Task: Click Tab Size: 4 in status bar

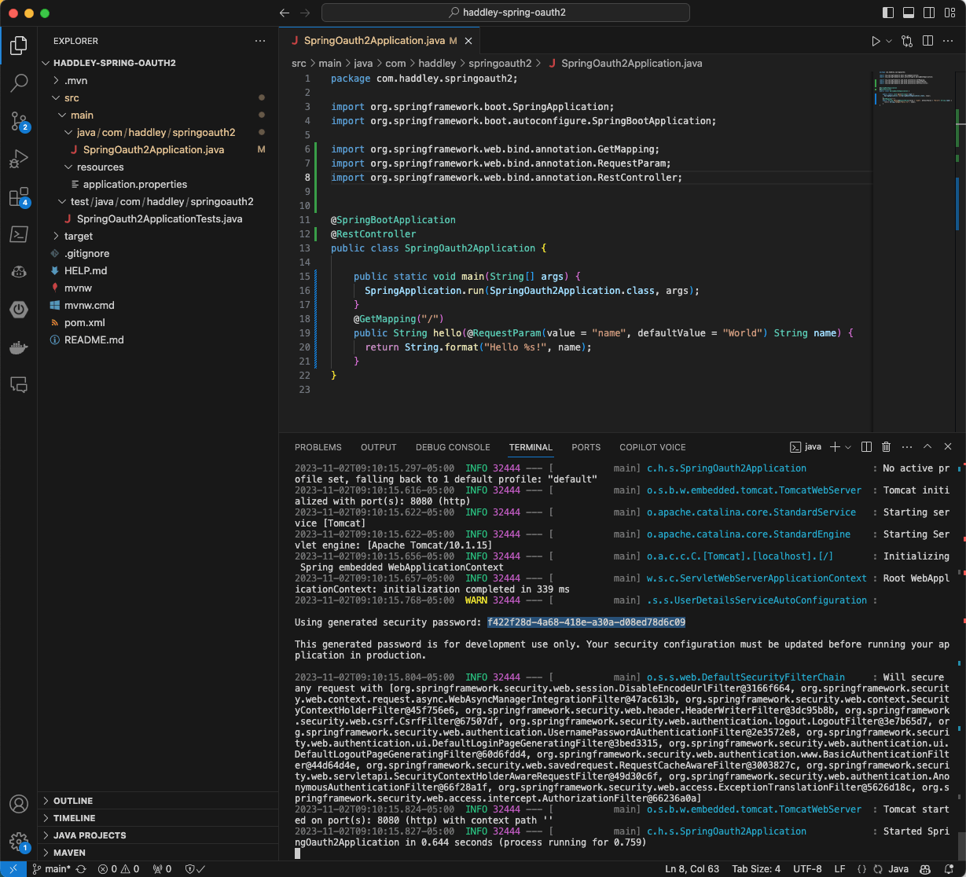Action: click(755, 869)
